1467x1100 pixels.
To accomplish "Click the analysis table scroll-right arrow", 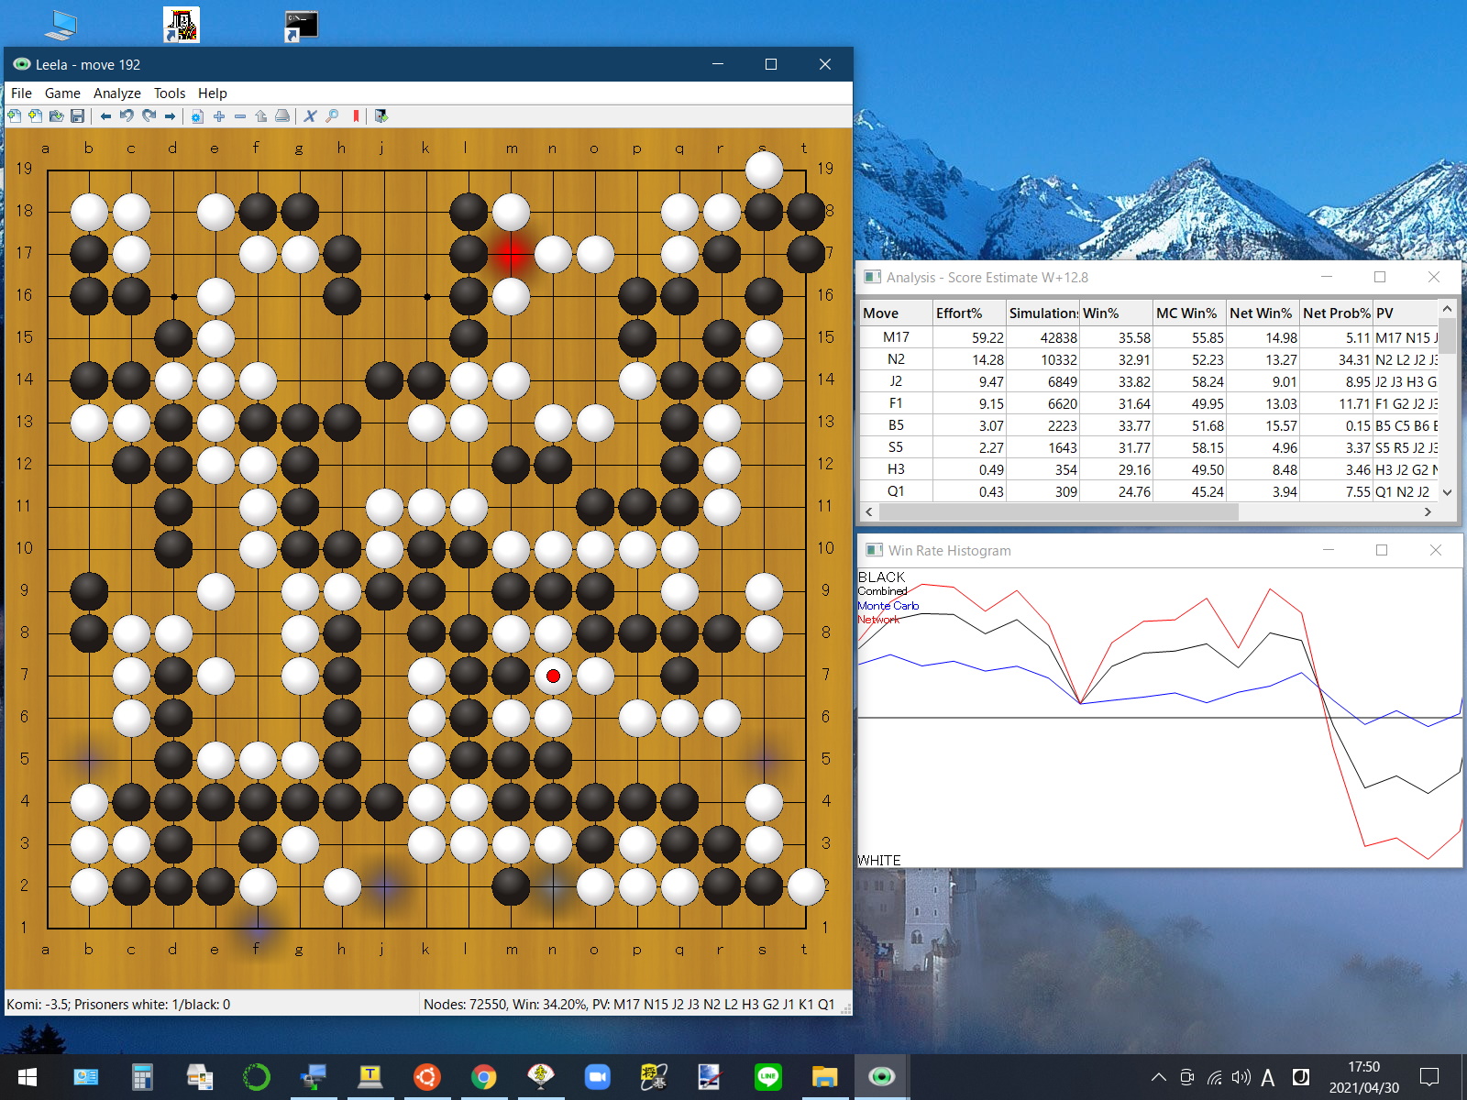I will [x=1428, y=512].
